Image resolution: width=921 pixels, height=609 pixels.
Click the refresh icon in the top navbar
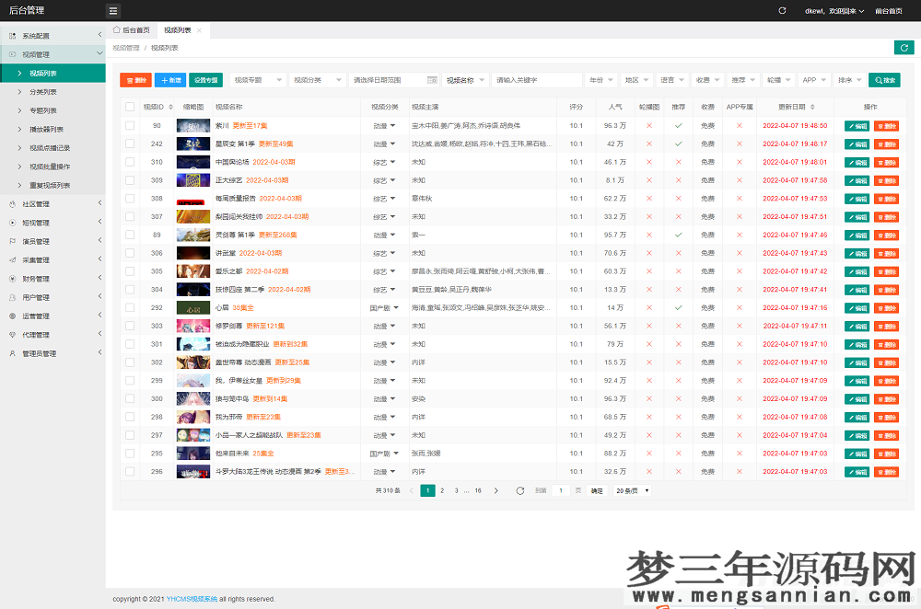(x=784, y=10)
